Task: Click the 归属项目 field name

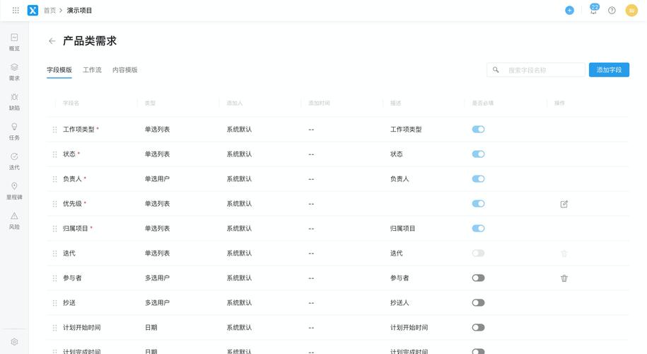Action: tap(76, 229)
